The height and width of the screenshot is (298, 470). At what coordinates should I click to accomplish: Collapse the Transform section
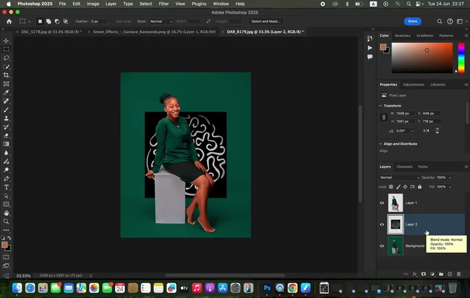click(381, 106)
